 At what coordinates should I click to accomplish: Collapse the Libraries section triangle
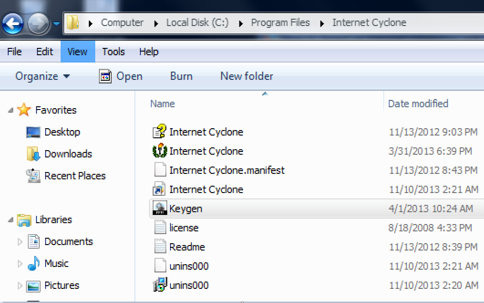pyautogui.click(x=10, y=219)
